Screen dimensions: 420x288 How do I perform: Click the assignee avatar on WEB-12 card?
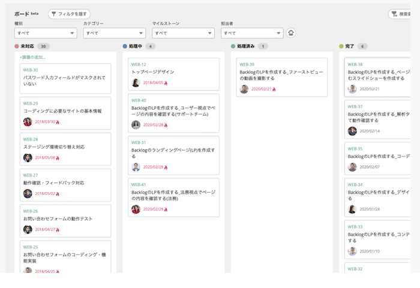click(x=136, y=83)
